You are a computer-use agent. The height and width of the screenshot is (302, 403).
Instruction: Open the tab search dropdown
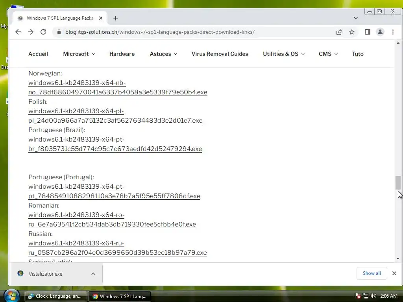(356, 18)
